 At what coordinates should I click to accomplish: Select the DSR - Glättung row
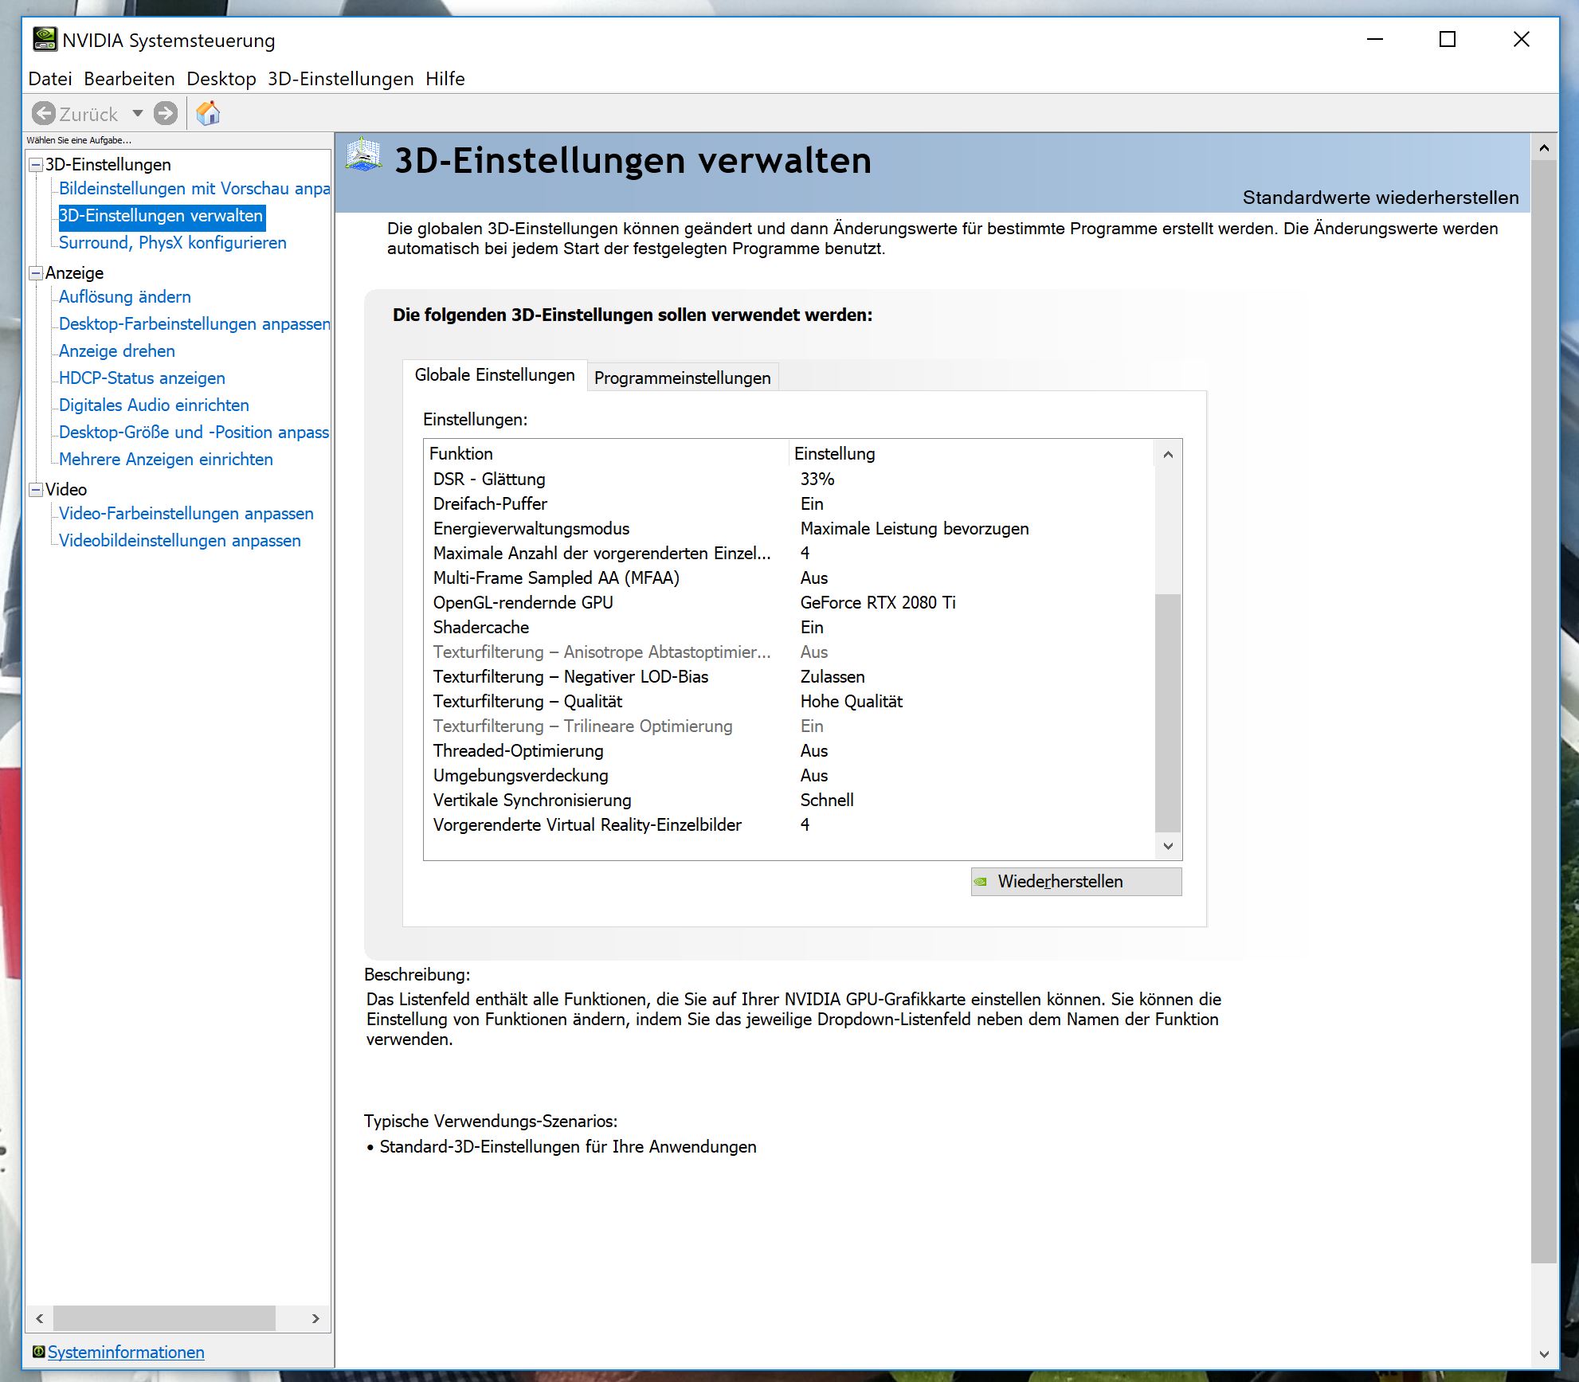(789, 480)
